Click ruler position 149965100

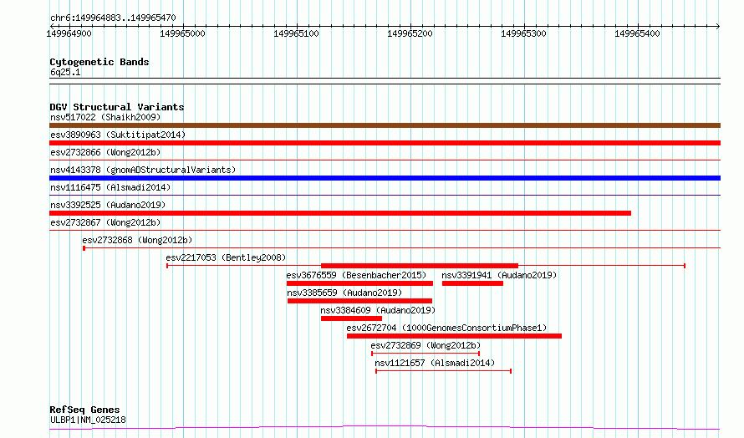(x=296, y=33)
